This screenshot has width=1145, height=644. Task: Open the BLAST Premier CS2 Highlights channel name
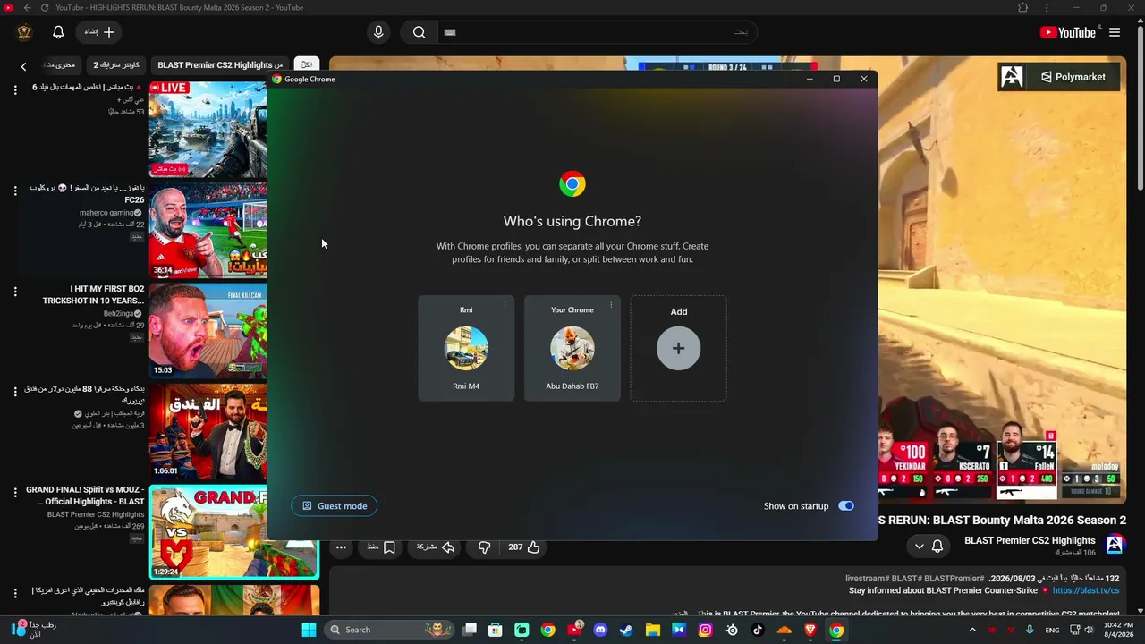pos(1030,540)
